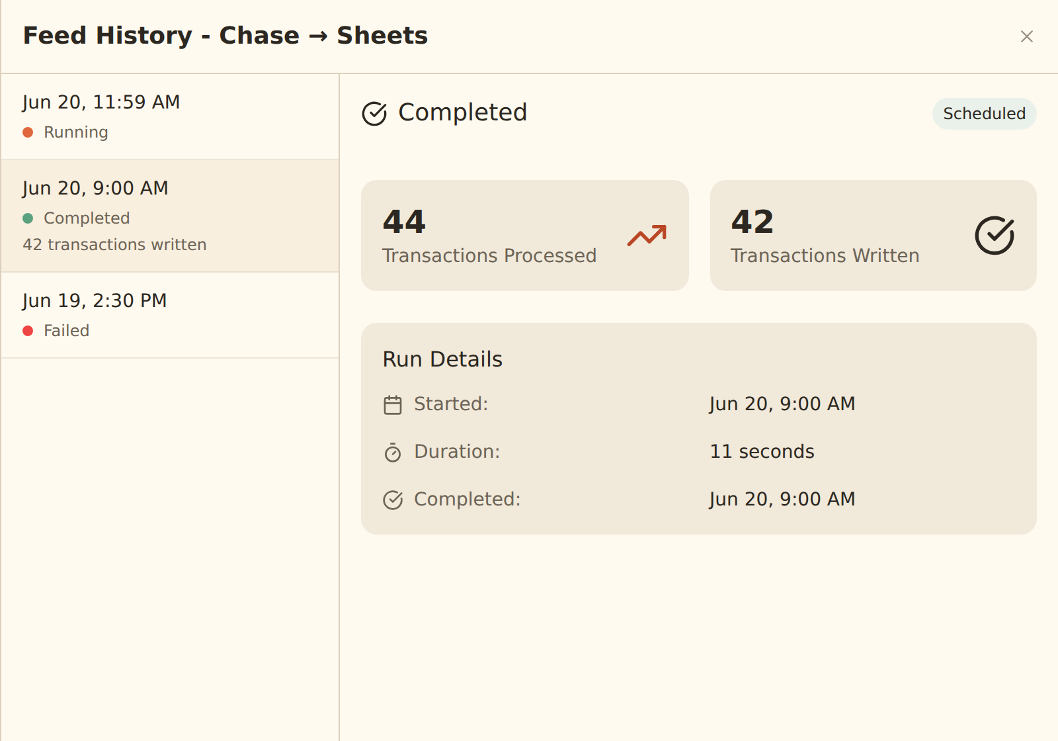This screenshot has height=741, width=1058.
Task: Click the Run Details heading
Action: coord(442,359)
